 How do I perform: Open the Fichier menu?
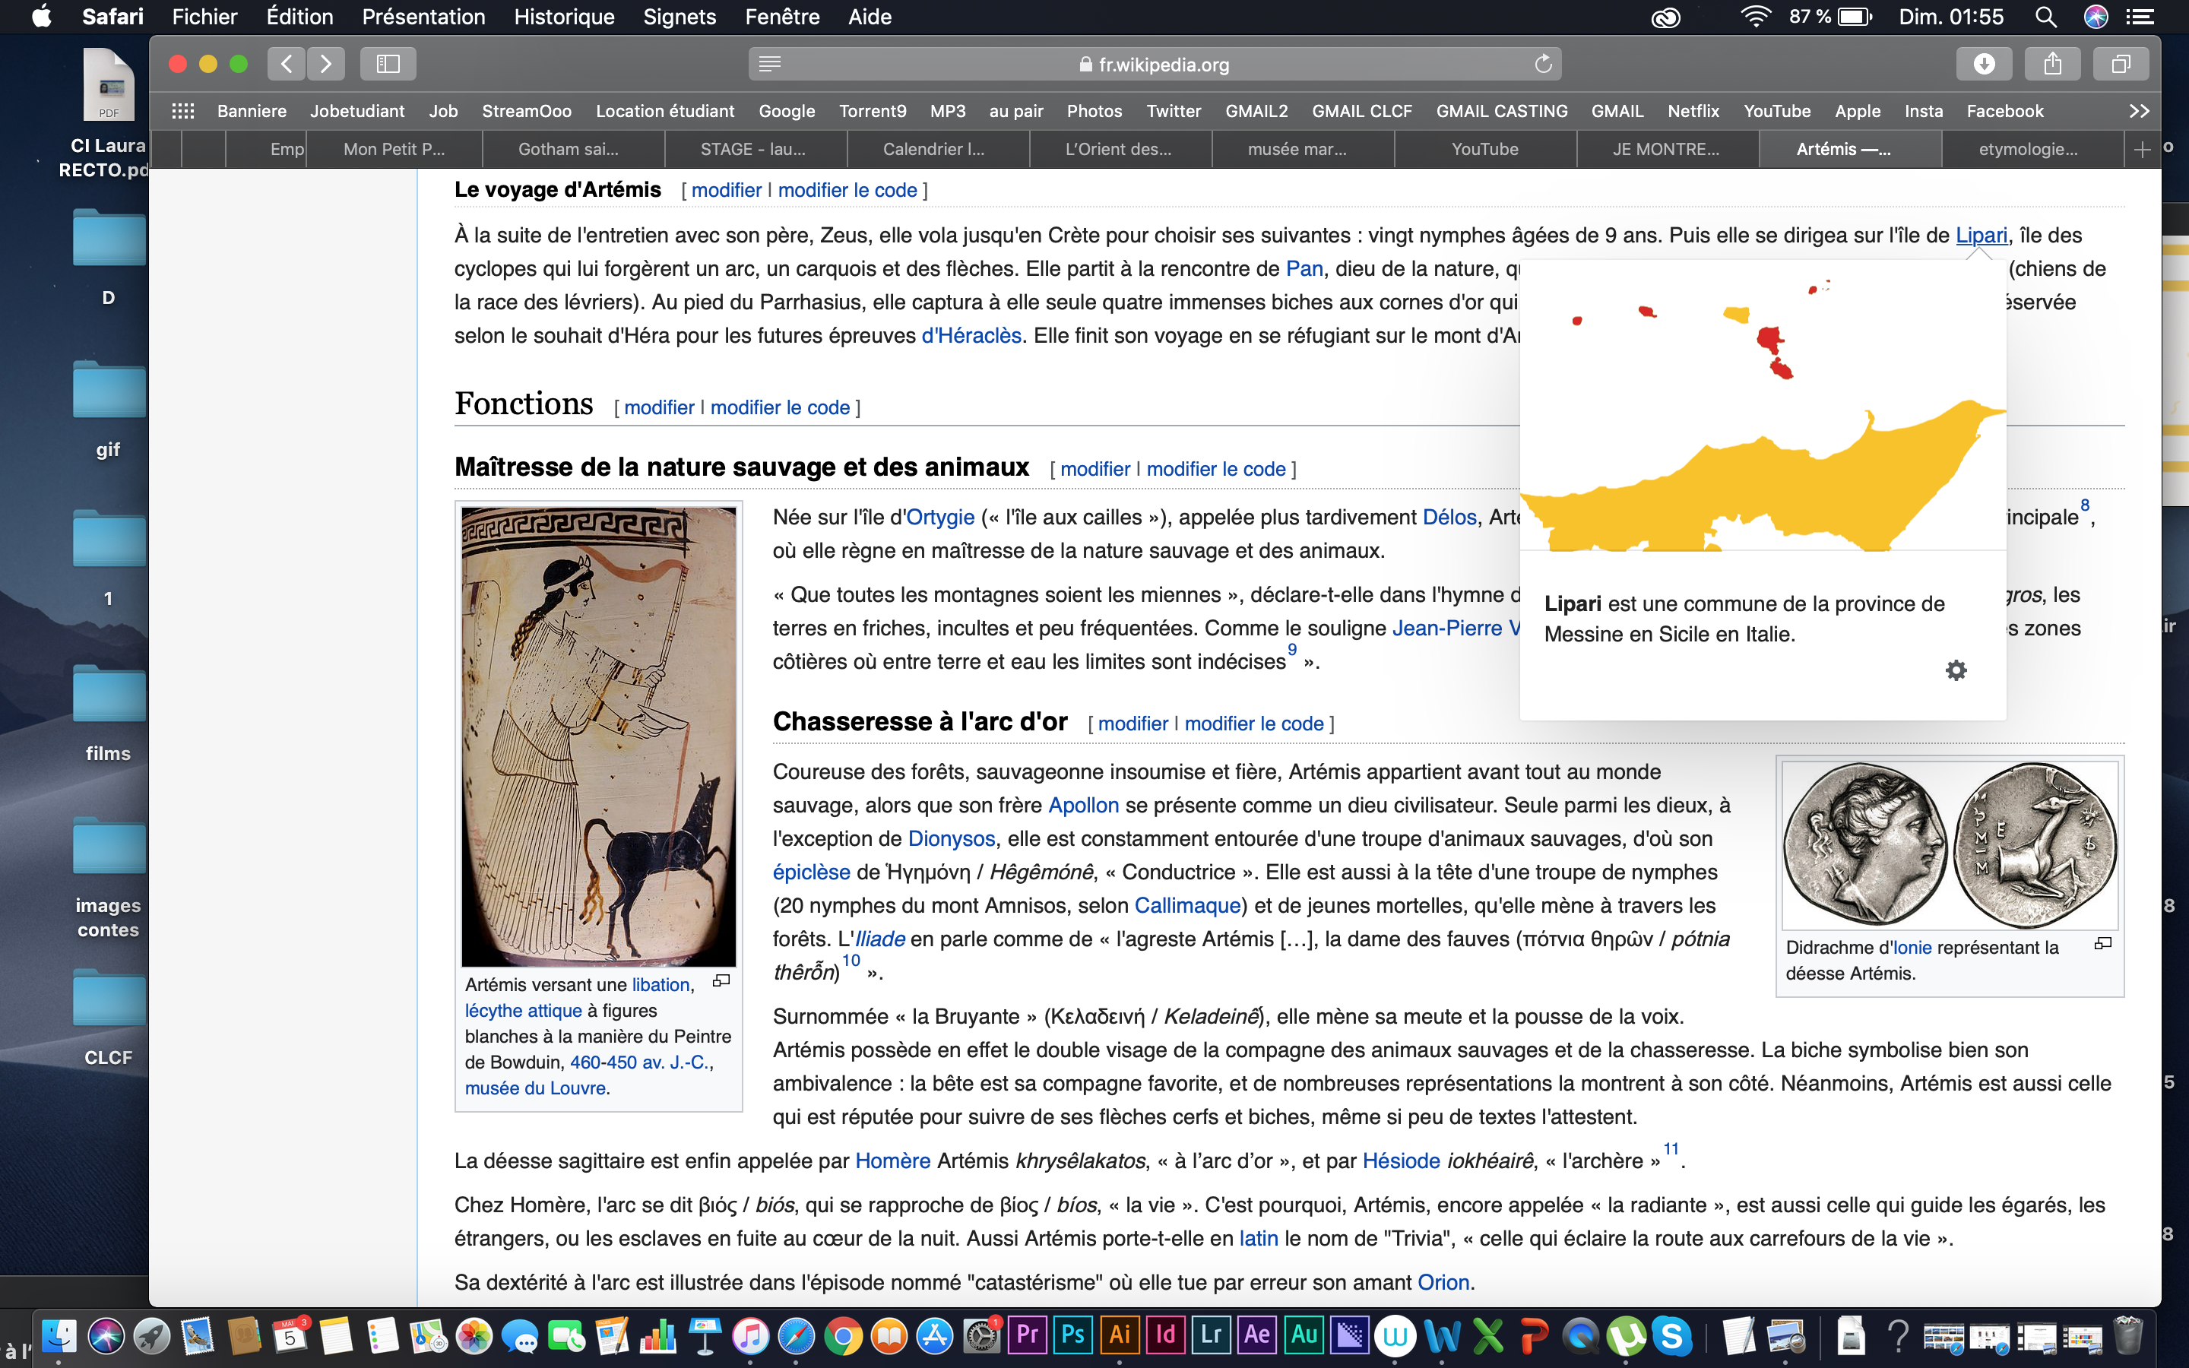pyautogui.click(x=204, y=16)
